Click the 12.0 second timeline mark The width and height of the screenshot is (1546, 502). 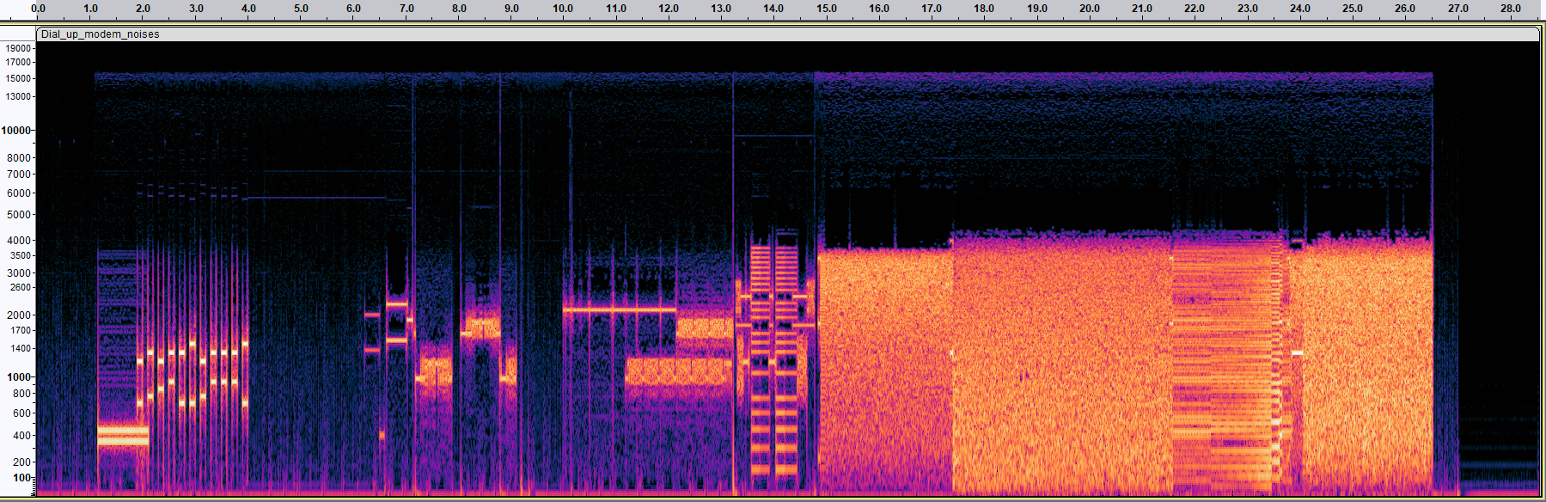669,9
